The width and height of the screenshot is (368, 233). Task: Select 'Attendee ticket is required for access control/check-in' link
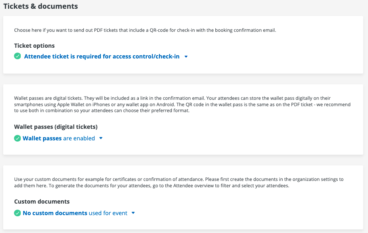click(x=102, y=56)
